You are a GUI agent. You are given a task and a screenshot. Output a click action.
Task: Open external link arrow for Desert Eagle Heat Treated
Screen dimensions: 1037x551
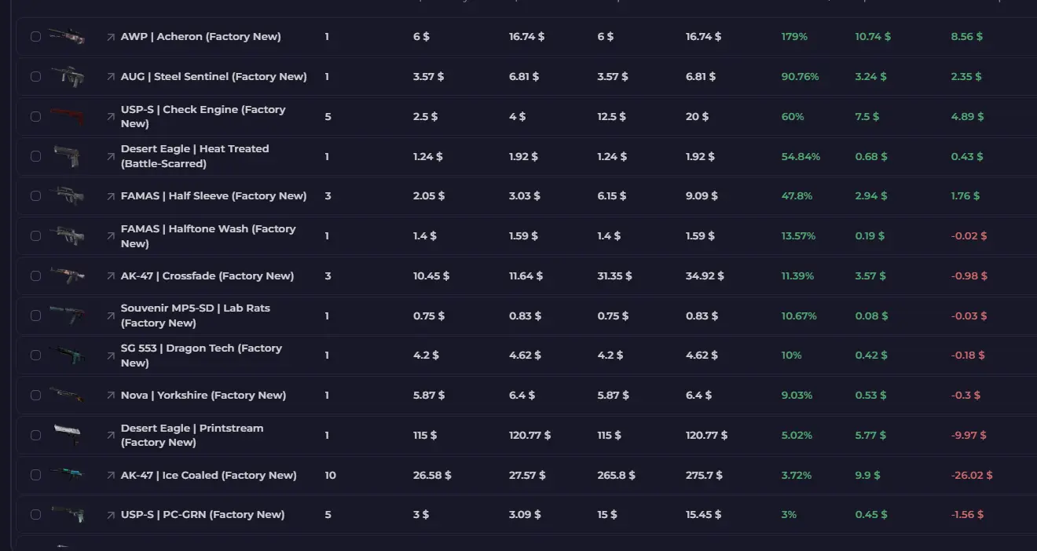pyautogui.click(x=111, y=157)
